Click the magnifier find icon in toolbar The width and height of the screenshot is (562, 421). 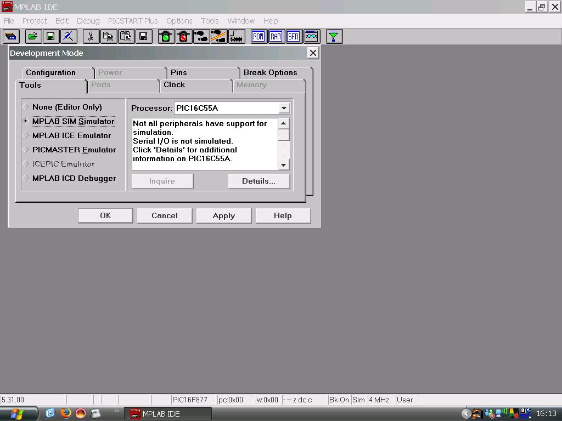[x=68, y=37]
